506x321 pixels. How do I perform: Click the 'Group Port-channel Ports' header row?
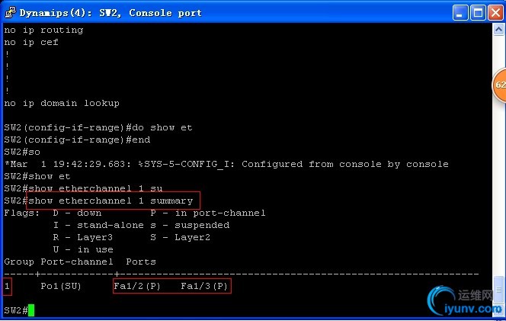tap(80, 262)
